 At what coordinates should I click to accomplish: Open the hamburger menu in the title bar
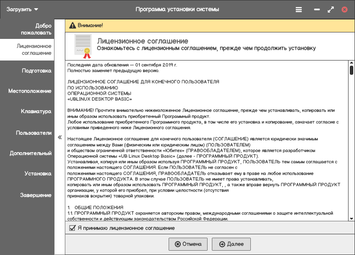click(x=299, y=10)
